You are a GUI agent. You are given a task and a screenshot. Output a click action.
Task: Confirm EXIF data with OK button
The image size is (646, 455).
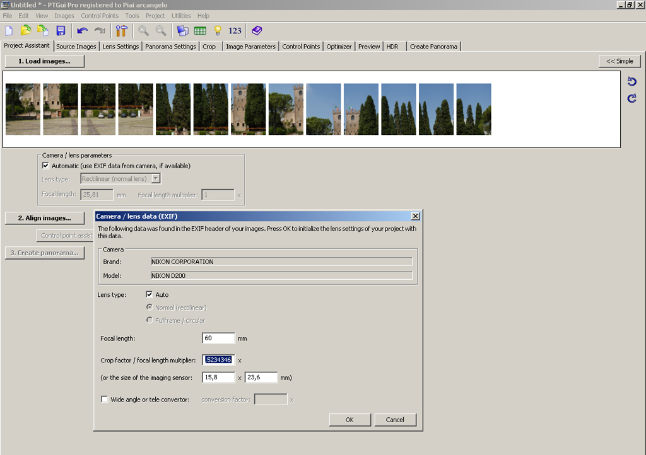tap(349, 420)
